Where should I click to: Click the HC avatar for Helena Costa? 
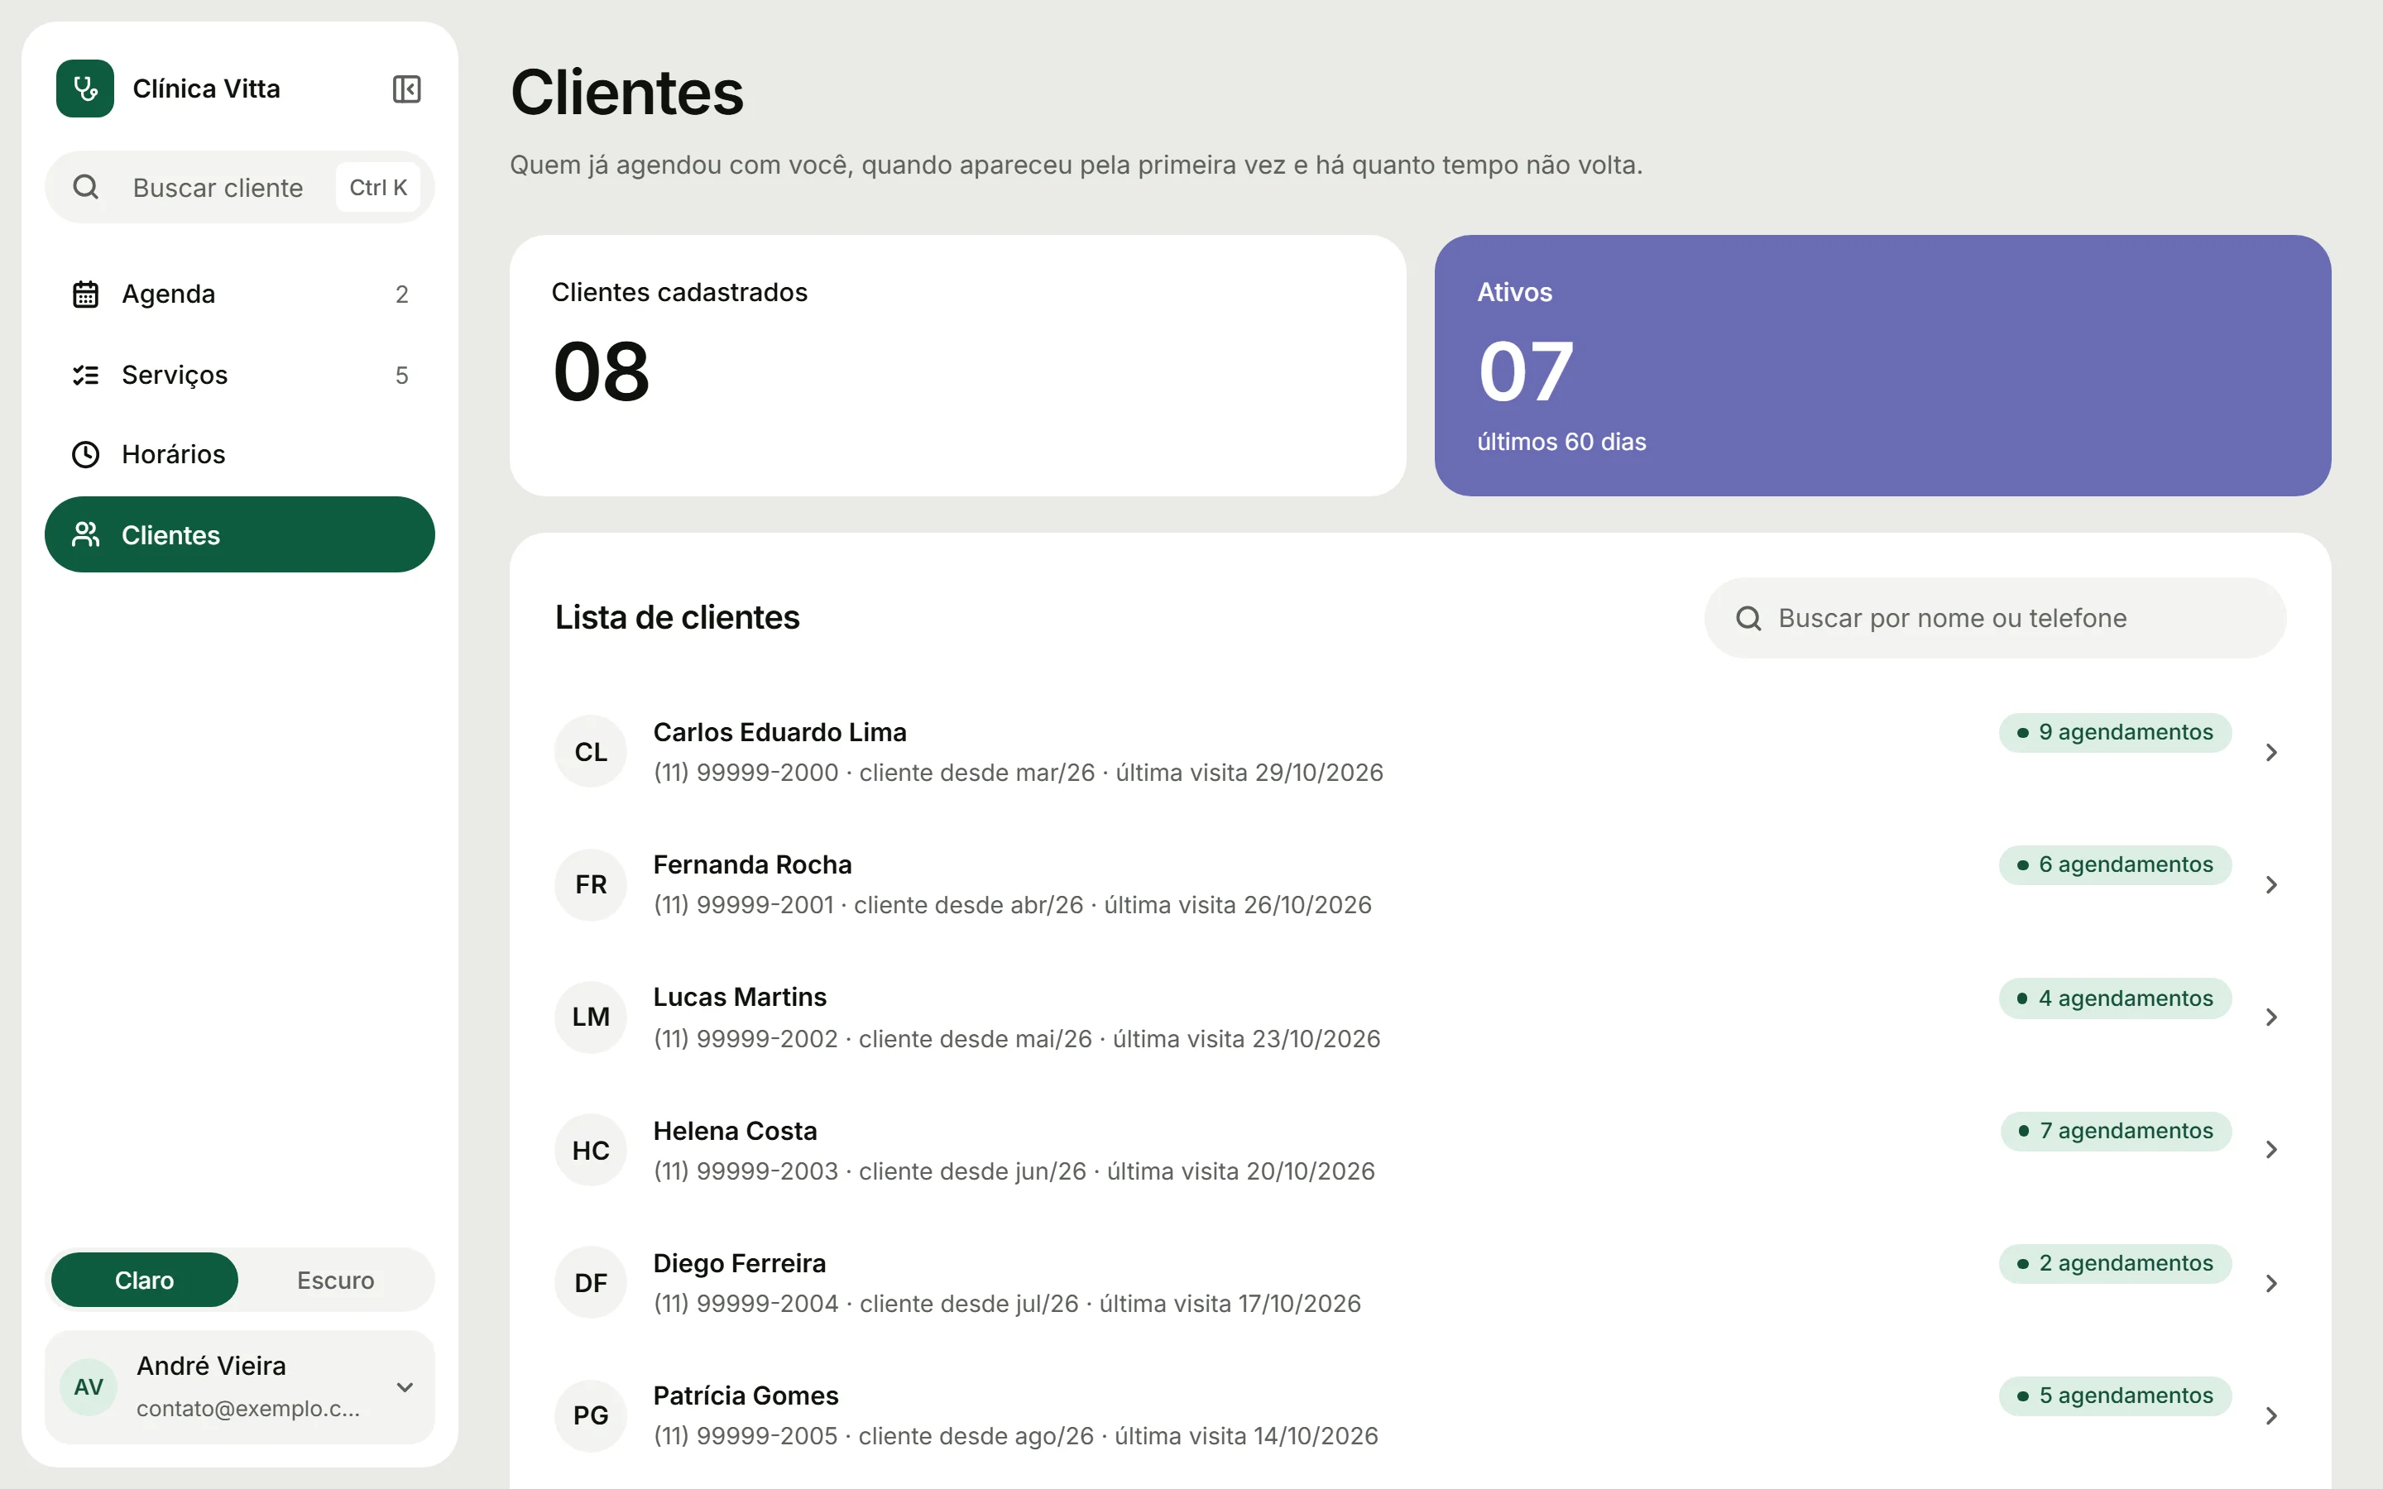591,1150
